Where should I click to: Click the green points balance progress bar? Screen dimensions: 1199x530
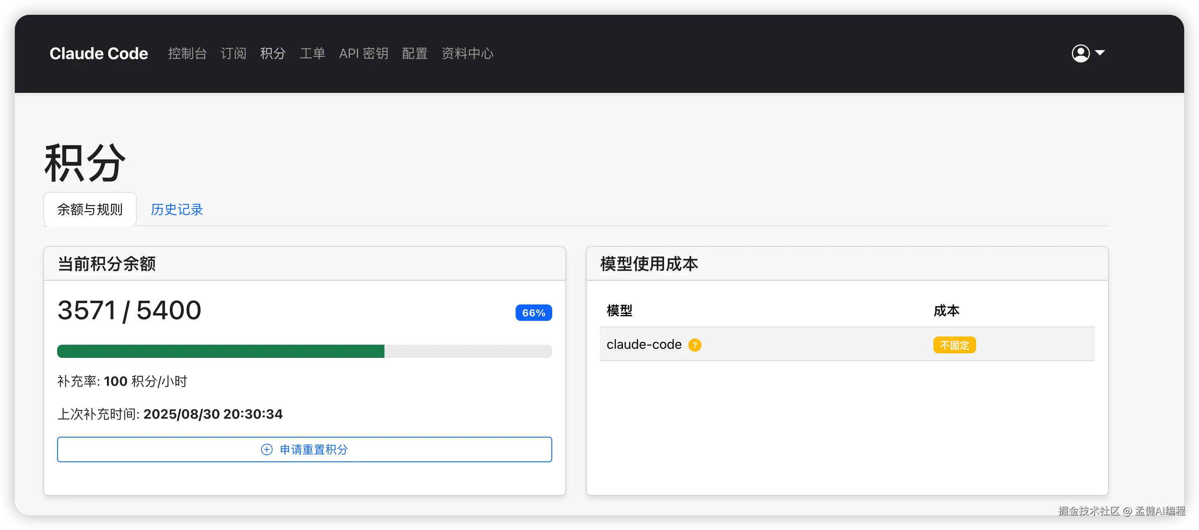coord(221,351)
